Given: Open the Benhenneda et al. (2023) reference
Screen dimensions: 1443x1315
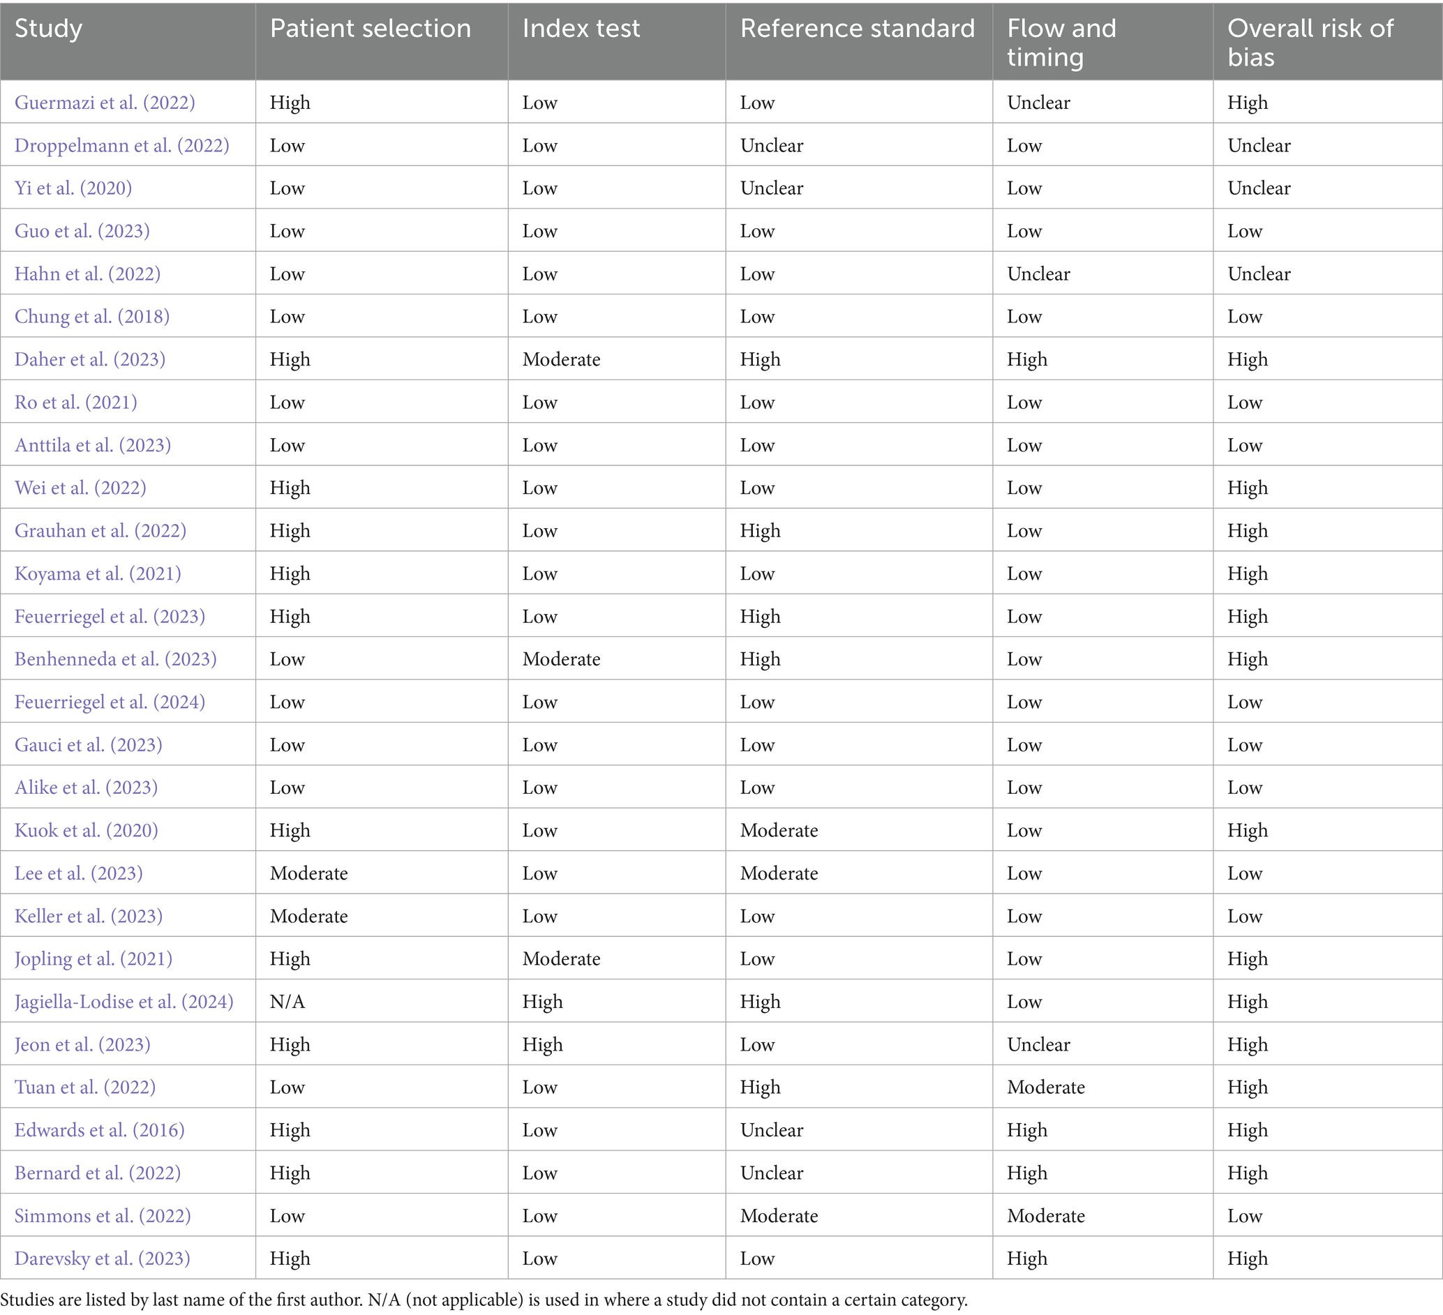Looking at the screenshot, I should coord(115,659).
